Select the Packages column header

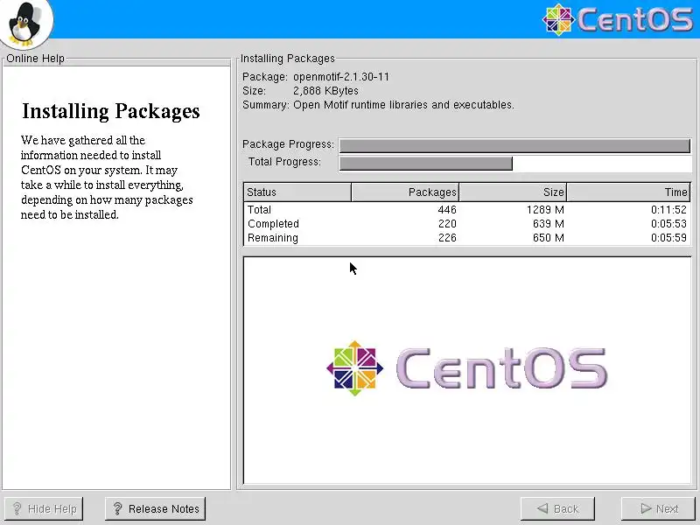click(405, 192)
